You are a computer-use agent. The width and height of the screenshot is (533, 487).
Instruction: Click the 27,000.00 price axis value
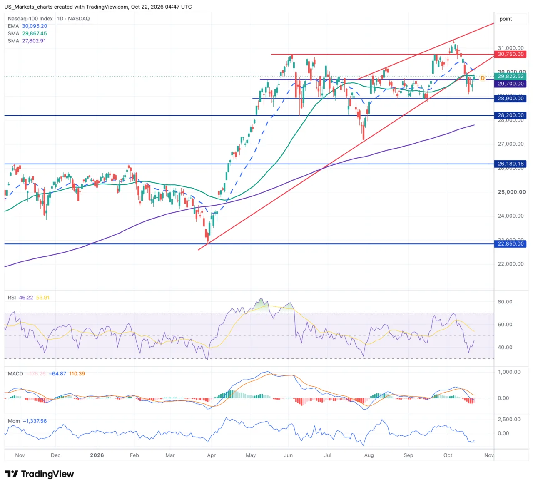[511, 144]
